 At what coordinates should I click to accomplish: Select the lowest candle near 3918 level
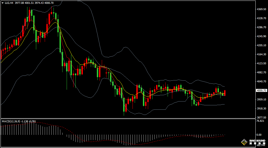coord(124,105)
